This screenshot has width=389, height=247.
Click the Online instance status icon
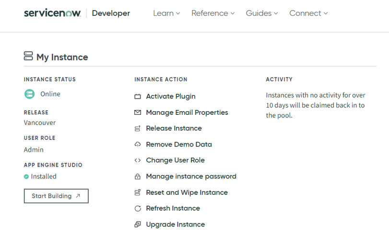coord(30,94)
